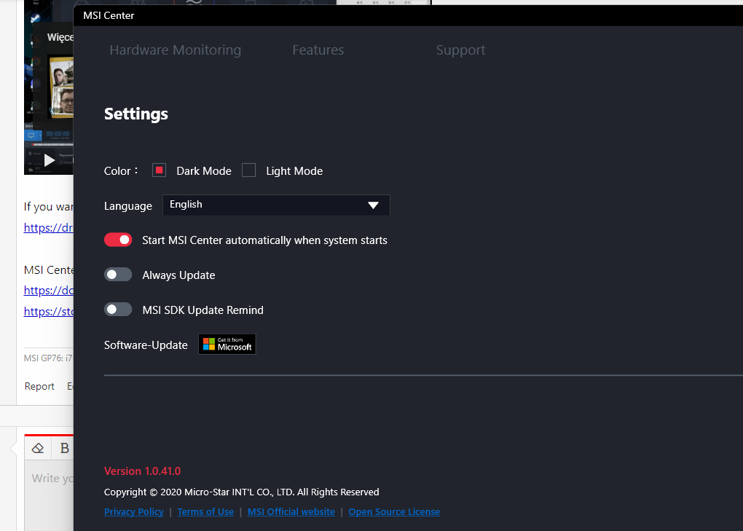Toggle bold in the forum reply editor
The width and height of the screenshot is (743, 531).
tap(64, 448)
